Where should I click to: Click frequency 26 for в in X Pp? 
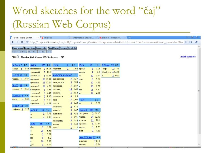click(x=42, y=141)
